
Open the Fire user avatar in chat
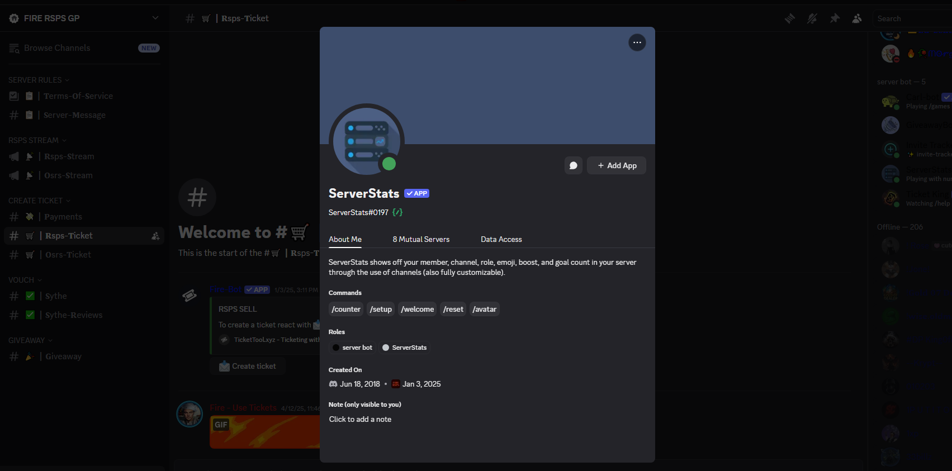[190, 414]
